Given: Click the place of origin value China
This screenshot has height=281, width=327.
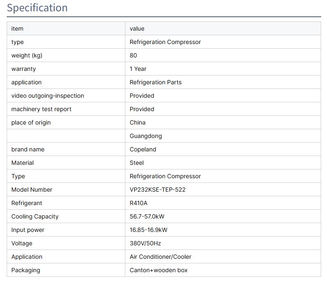Looking at the screenshot, I should coord(138,122).
